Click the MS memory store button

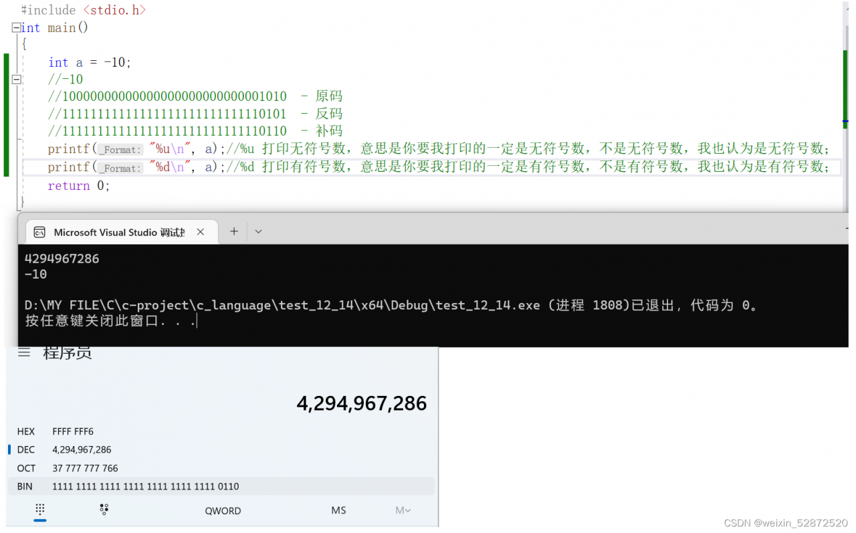click(338, 510)
